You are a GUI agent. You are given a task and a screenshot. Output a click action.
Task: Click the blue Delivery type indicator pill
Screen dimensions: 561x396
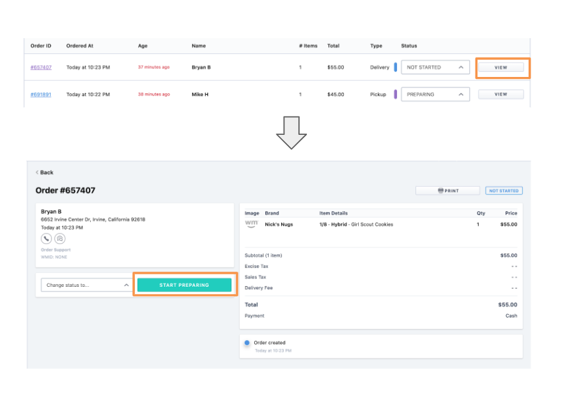[x=395, y=66]
